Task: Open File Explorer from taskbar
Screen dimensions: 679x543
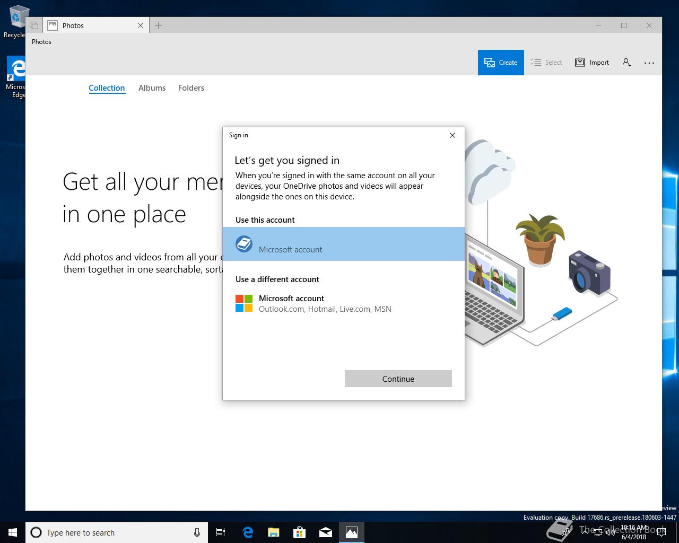Action: point(273,532)
